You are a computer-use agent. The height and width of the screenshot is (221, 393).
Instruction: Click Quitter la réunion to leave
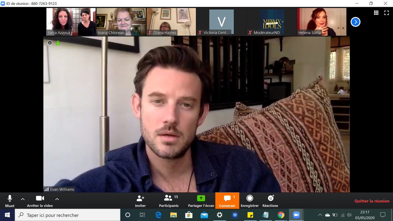(372, 201)
